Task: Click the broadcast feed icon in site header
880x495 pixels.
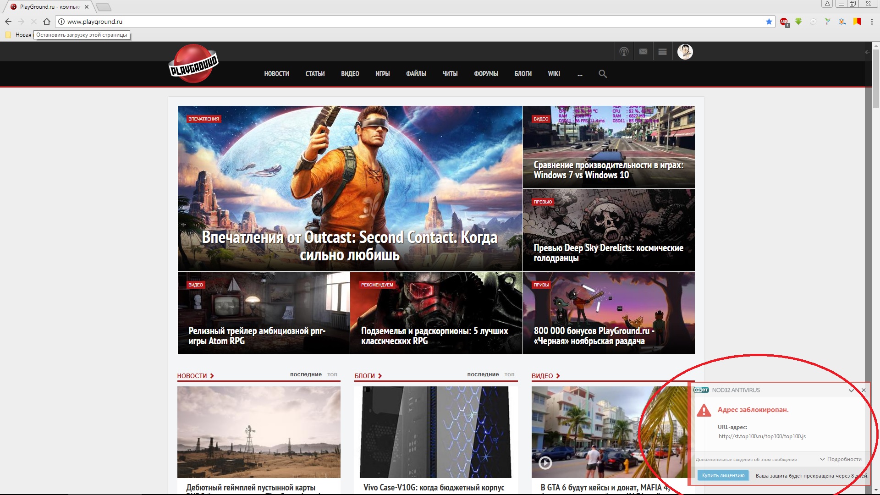Action: (624, 52)
